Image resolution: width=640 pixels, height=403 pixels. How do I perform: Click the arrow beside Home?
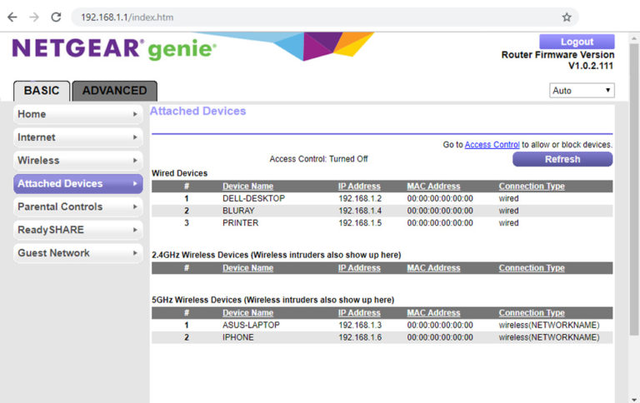coord(135,114)
